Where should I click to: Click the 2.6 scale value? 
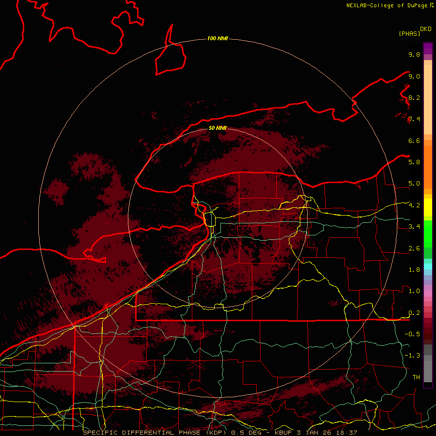pos(414,249)
